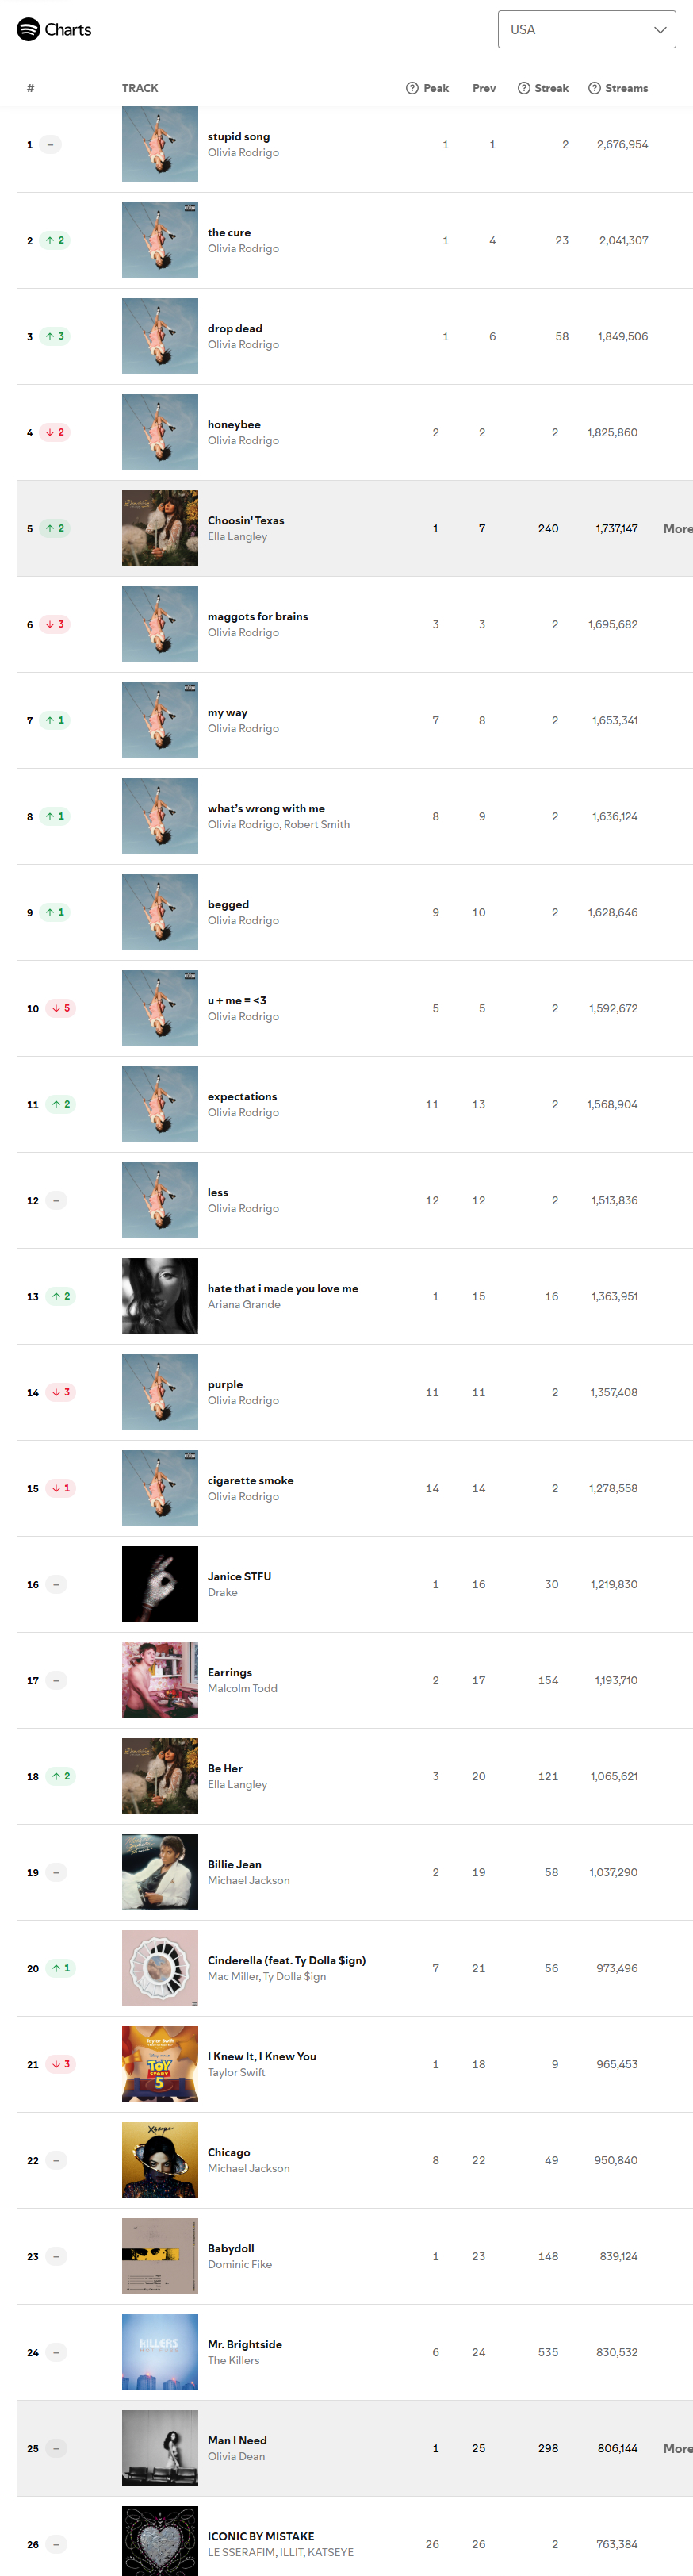Click the Streak column help icon
Image resolution: width=693 pixels, height=2576 pixels.
pos(523,88)
